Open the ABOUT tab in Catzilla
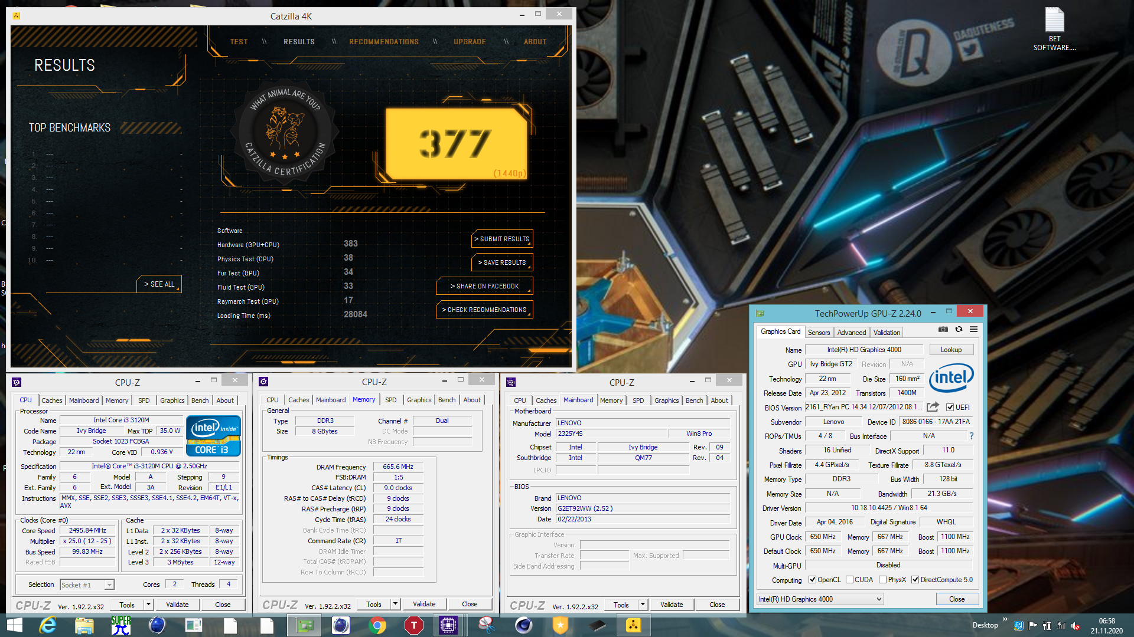 (535, 42)
